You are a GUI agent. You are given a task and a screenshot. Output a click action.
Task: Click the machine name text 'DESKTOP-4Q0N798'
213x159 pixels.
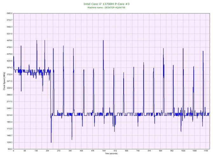pyautogui.click(x=115, y=8)
